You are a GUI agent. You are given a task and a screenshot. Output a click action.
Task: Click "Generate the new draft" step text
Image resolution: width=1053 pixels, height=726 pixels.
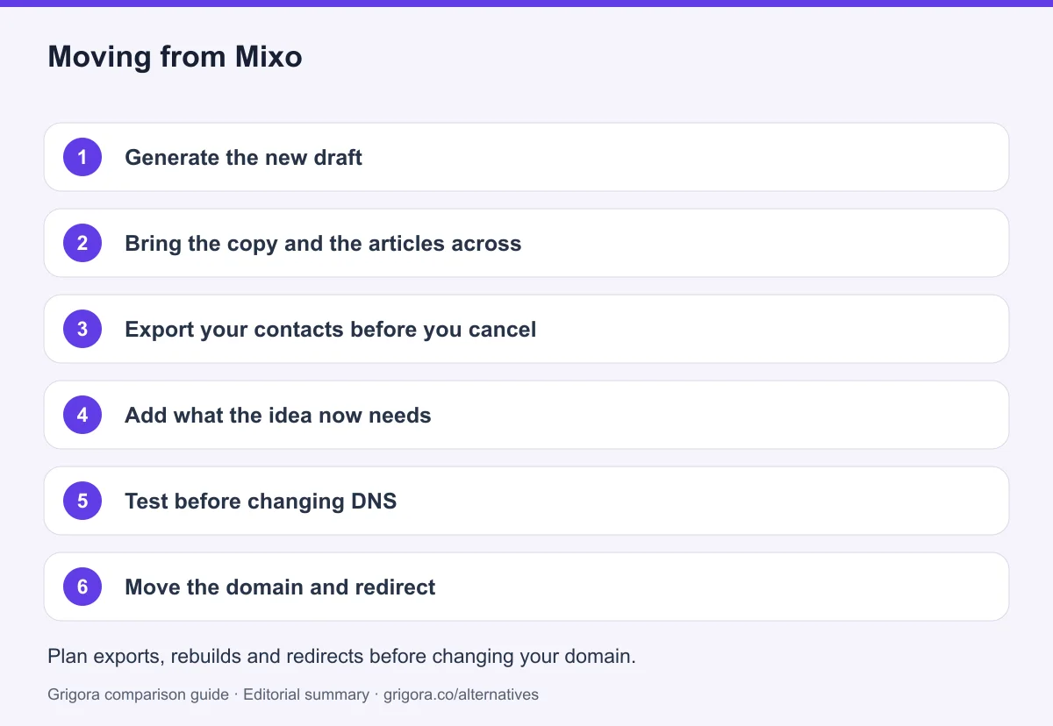(x=243, y=157)
